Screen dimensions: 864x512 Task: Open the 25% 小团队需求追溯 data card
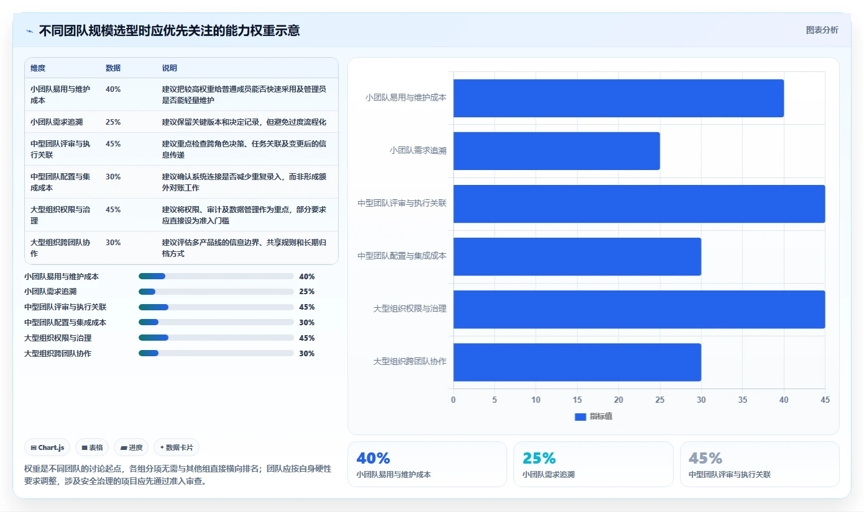point(593,464)
